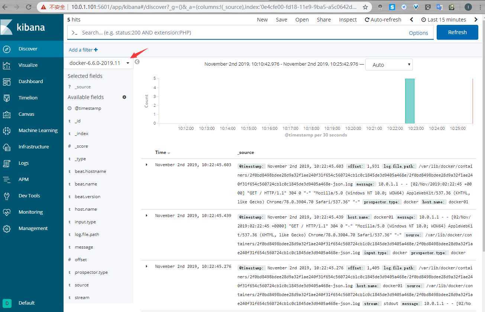Expand the 10:22:45.603 log row
Screen dimensions: 485x312
tap(146, 164)
